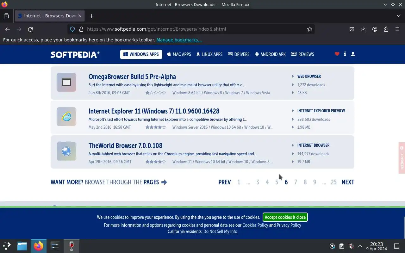Viewport: 405px width, 253px height.
Task: Click the site security padlock icon
Action: click(81, 29)
